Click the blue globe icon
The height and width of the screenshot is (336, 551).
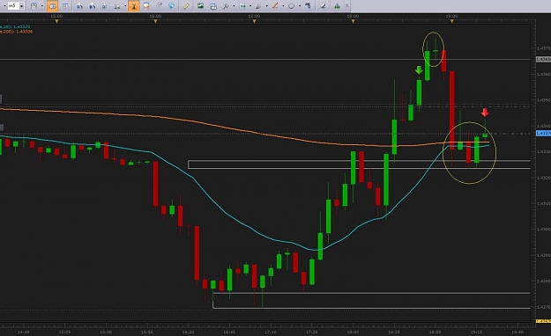point(172,5)
